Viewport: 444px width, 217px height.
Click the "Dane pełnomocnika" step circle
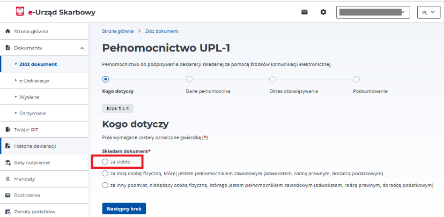pos(189,79)
